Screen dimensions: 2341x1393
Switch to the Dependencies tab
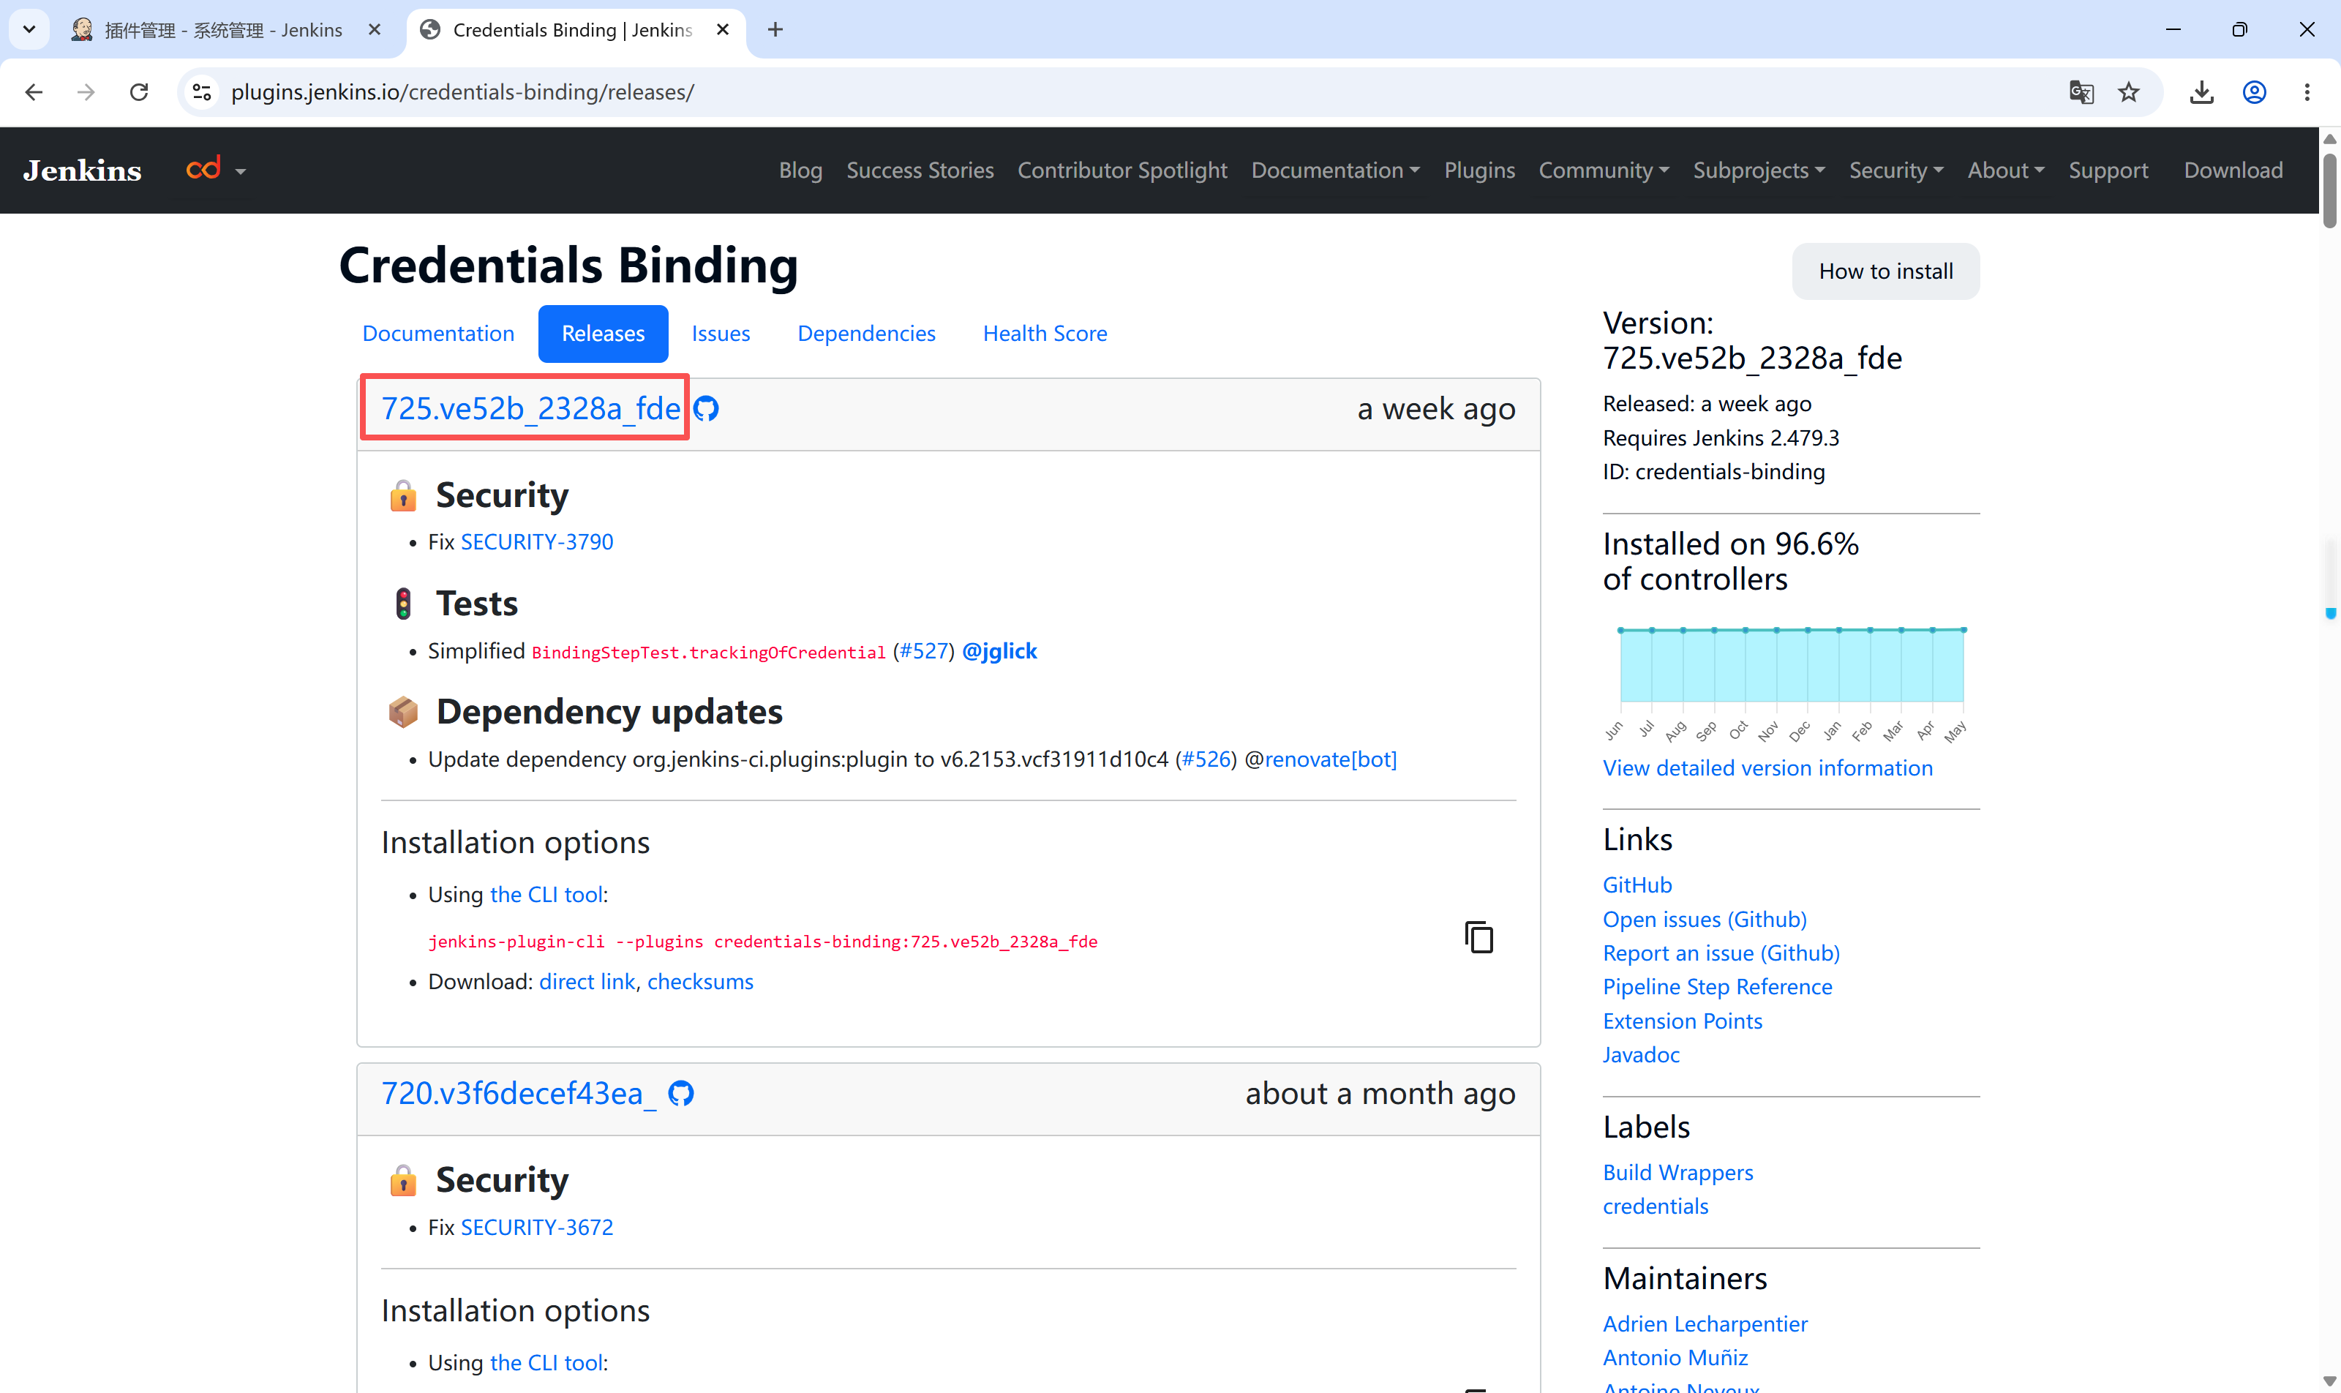point(866,333)
